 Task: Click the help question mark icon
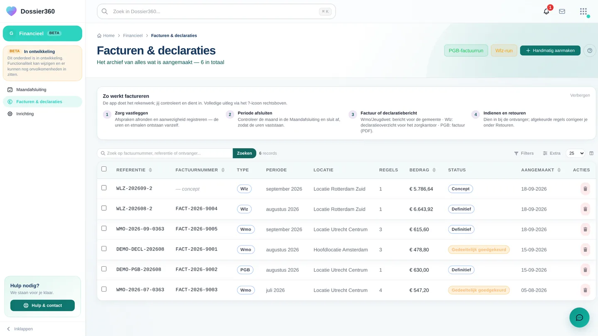pyautogui.click(x=589, y=51)
